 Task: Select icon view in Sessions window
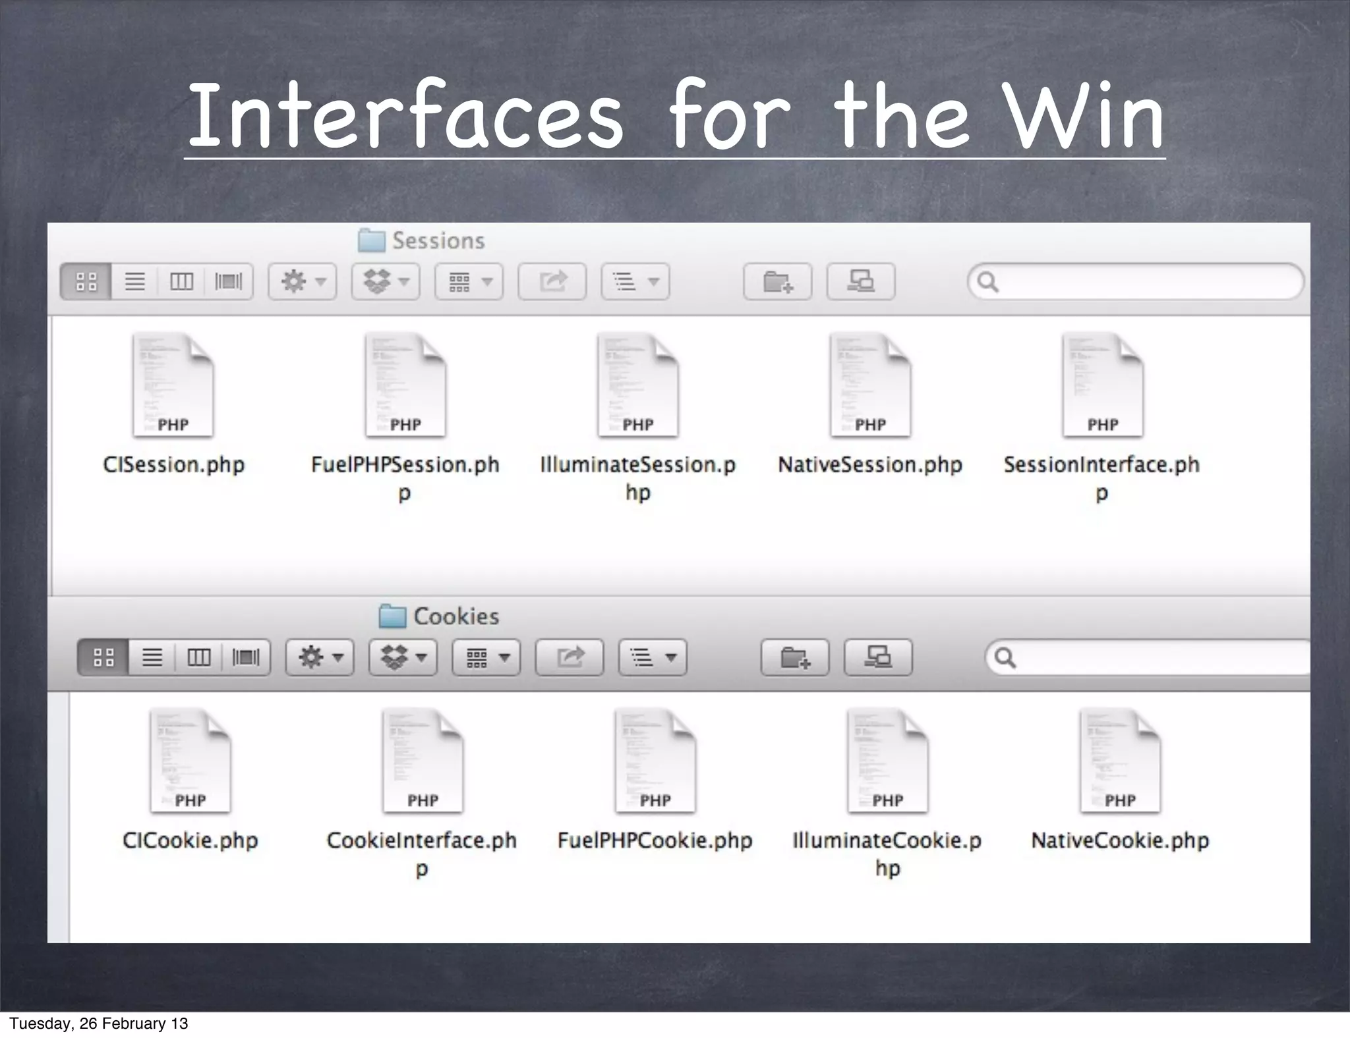[x=86, y=282]
